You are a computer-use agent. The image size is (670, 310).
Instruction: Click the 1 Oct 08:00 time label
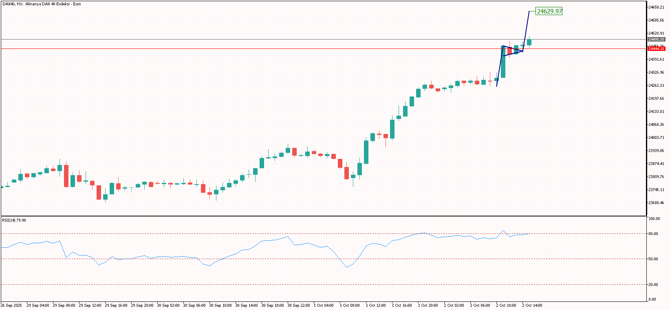click(x=349, y=306)
